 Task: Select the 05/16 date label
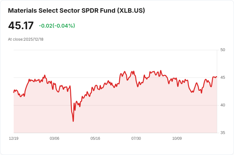(x=95, y=138)
